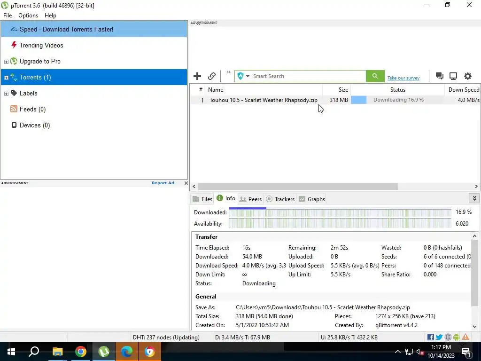Click the Add Torrent from URL link icon

click(x=212, y=76)
